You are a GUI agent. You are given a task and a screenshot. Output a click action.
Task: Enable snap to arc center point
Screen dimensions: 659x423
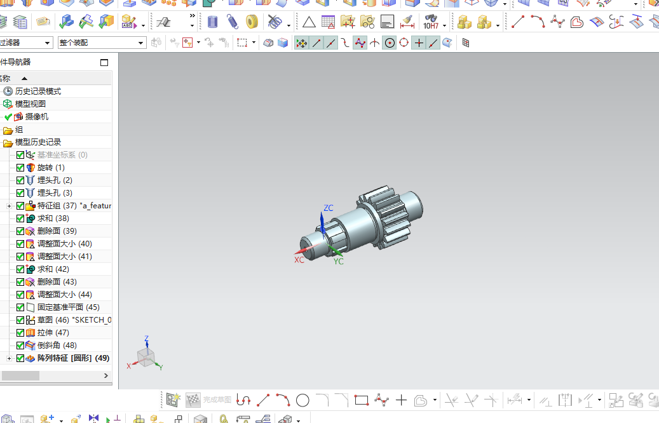coord(390,43)
